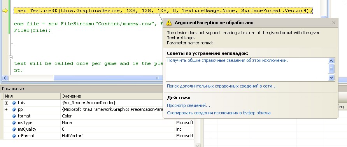Viewport: 347px width, 147px height.
Task: Click the variable icon beside 'rtFormat'
Action: [x=14, y=136]
